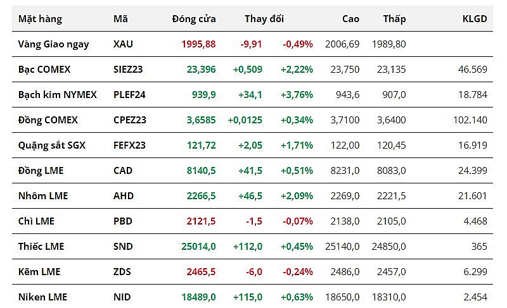
Task: Click the PLEF24 contract code
Action: tap(129, 95)
